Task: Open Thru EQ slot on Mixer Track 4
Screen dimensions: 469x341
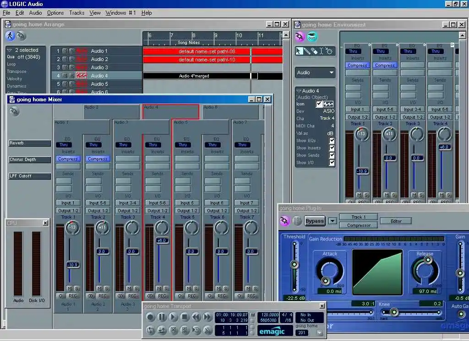Action: coord(153,144)
